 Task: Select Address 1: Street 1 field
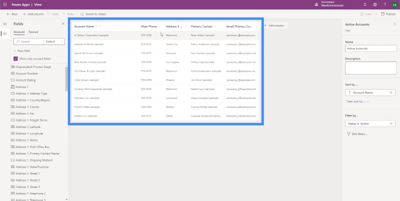(25, 173)
